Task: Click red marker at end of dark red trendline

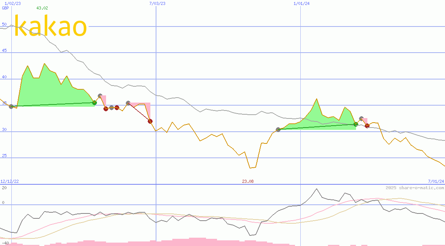Action: pyautogui.click(x=150, y=121)
